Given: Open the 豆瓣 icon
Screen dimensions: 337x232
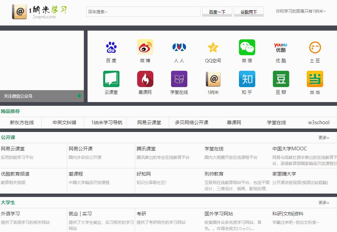Looking at the screenshot, I should (x=280, y=79).
